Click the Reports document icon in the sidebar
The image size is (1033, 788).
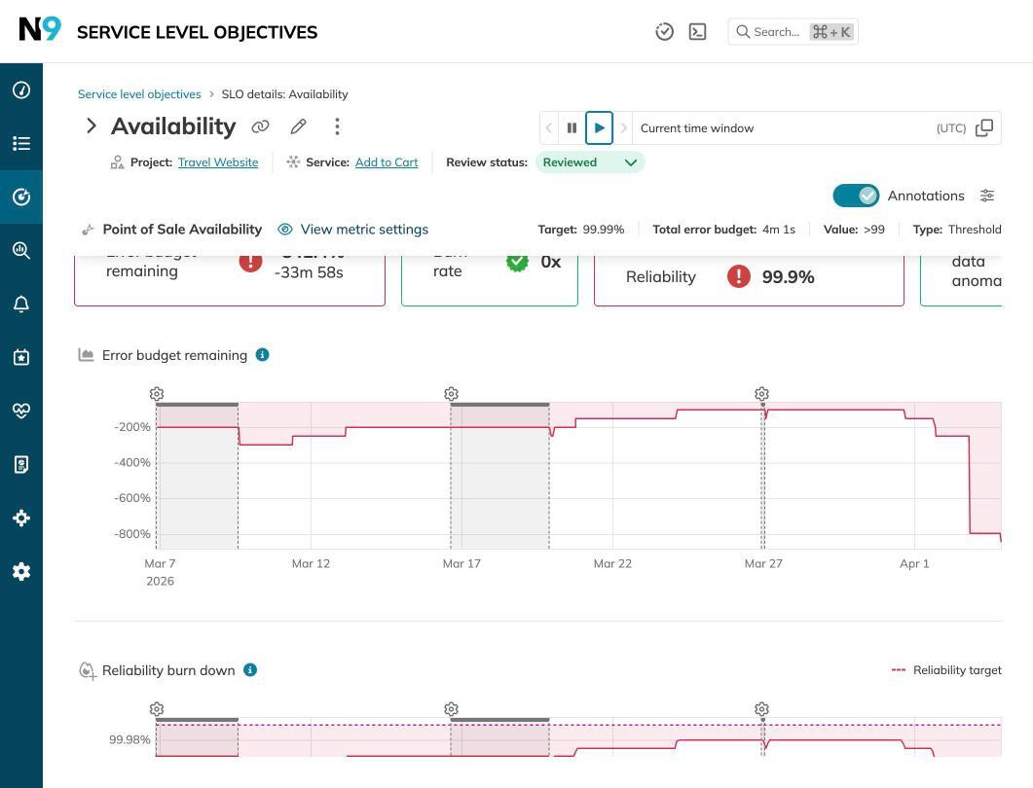[21, 464]
